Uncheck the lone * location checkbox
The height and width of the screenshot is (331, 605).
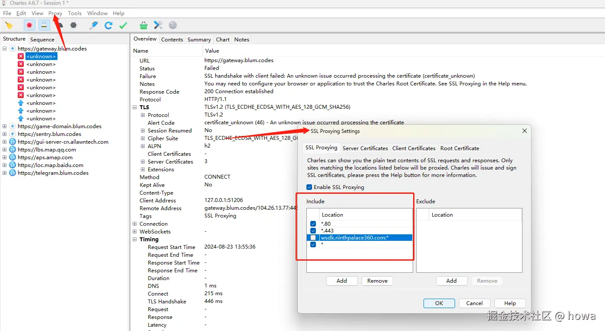pos(313,245)
